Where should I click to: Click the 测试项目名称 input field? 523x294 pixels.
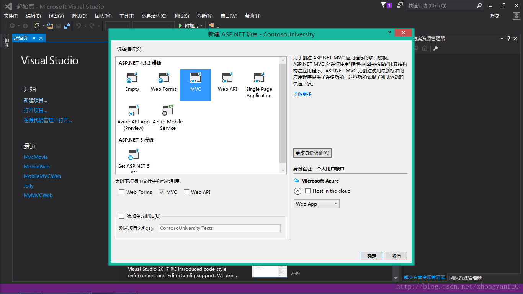(220, 228)
